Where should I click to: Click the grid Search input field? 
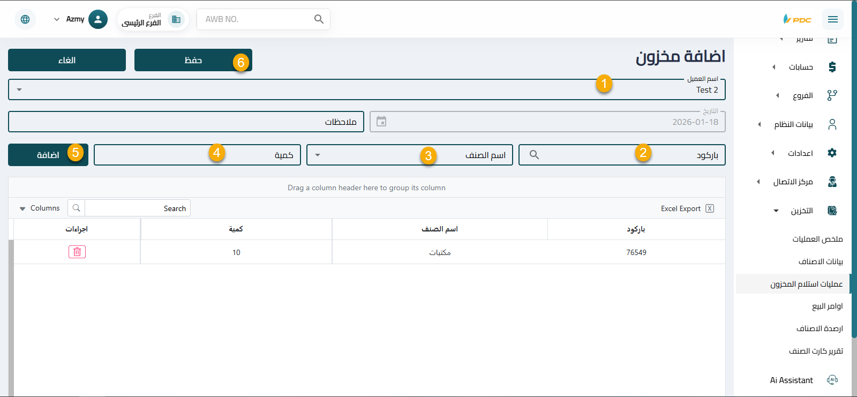point(138,208)
